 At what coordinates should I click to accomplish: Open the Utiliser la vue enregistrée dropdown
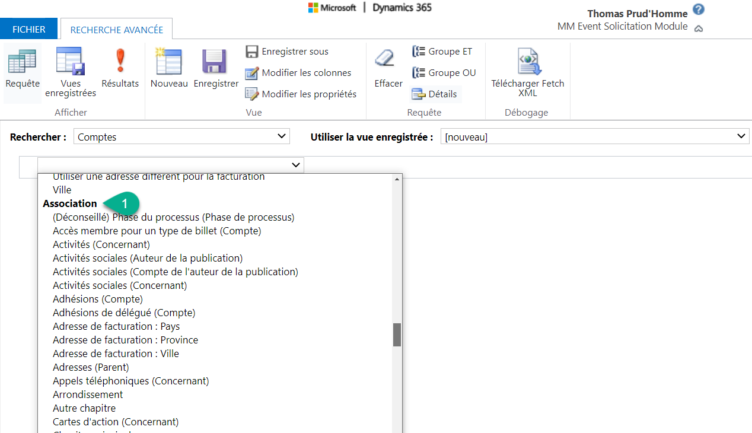pos(594,137)
